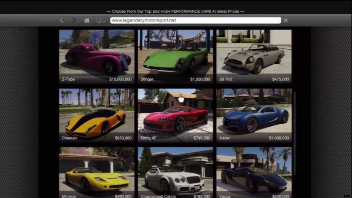This screenshot has height=198, width=352.
Task: Click the $475,000 price text
Action: (x=280, y=79)
